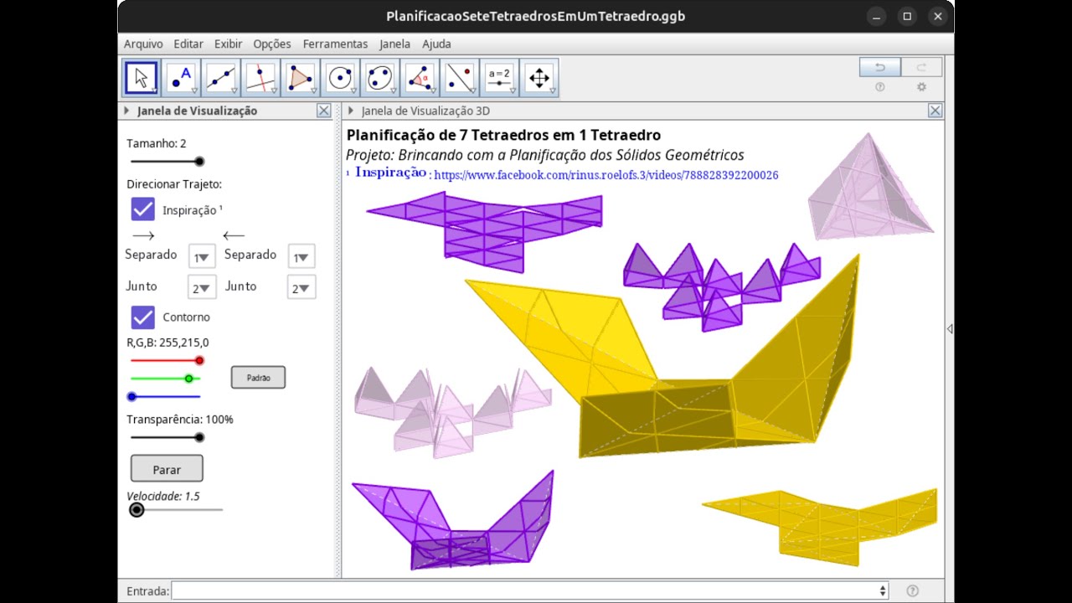Click the title 'Planificação de 7 Tetraedros em 1 Tetraedro'
The height and width of the screenshot is (603, 1072).
click(503, 135)
